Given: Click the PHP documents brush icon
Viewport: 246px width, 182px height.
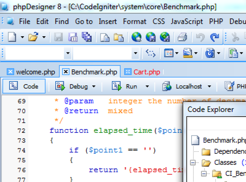Looking at the screenshot, I should click(x=229, y=86).
